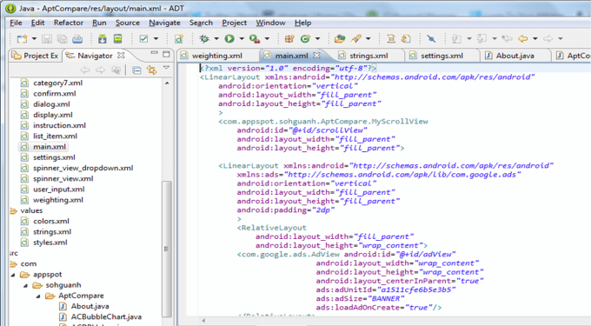This screenshot has width=591, height=326.
Task: Click the Next Annotation icon
Action: point(456,39)
